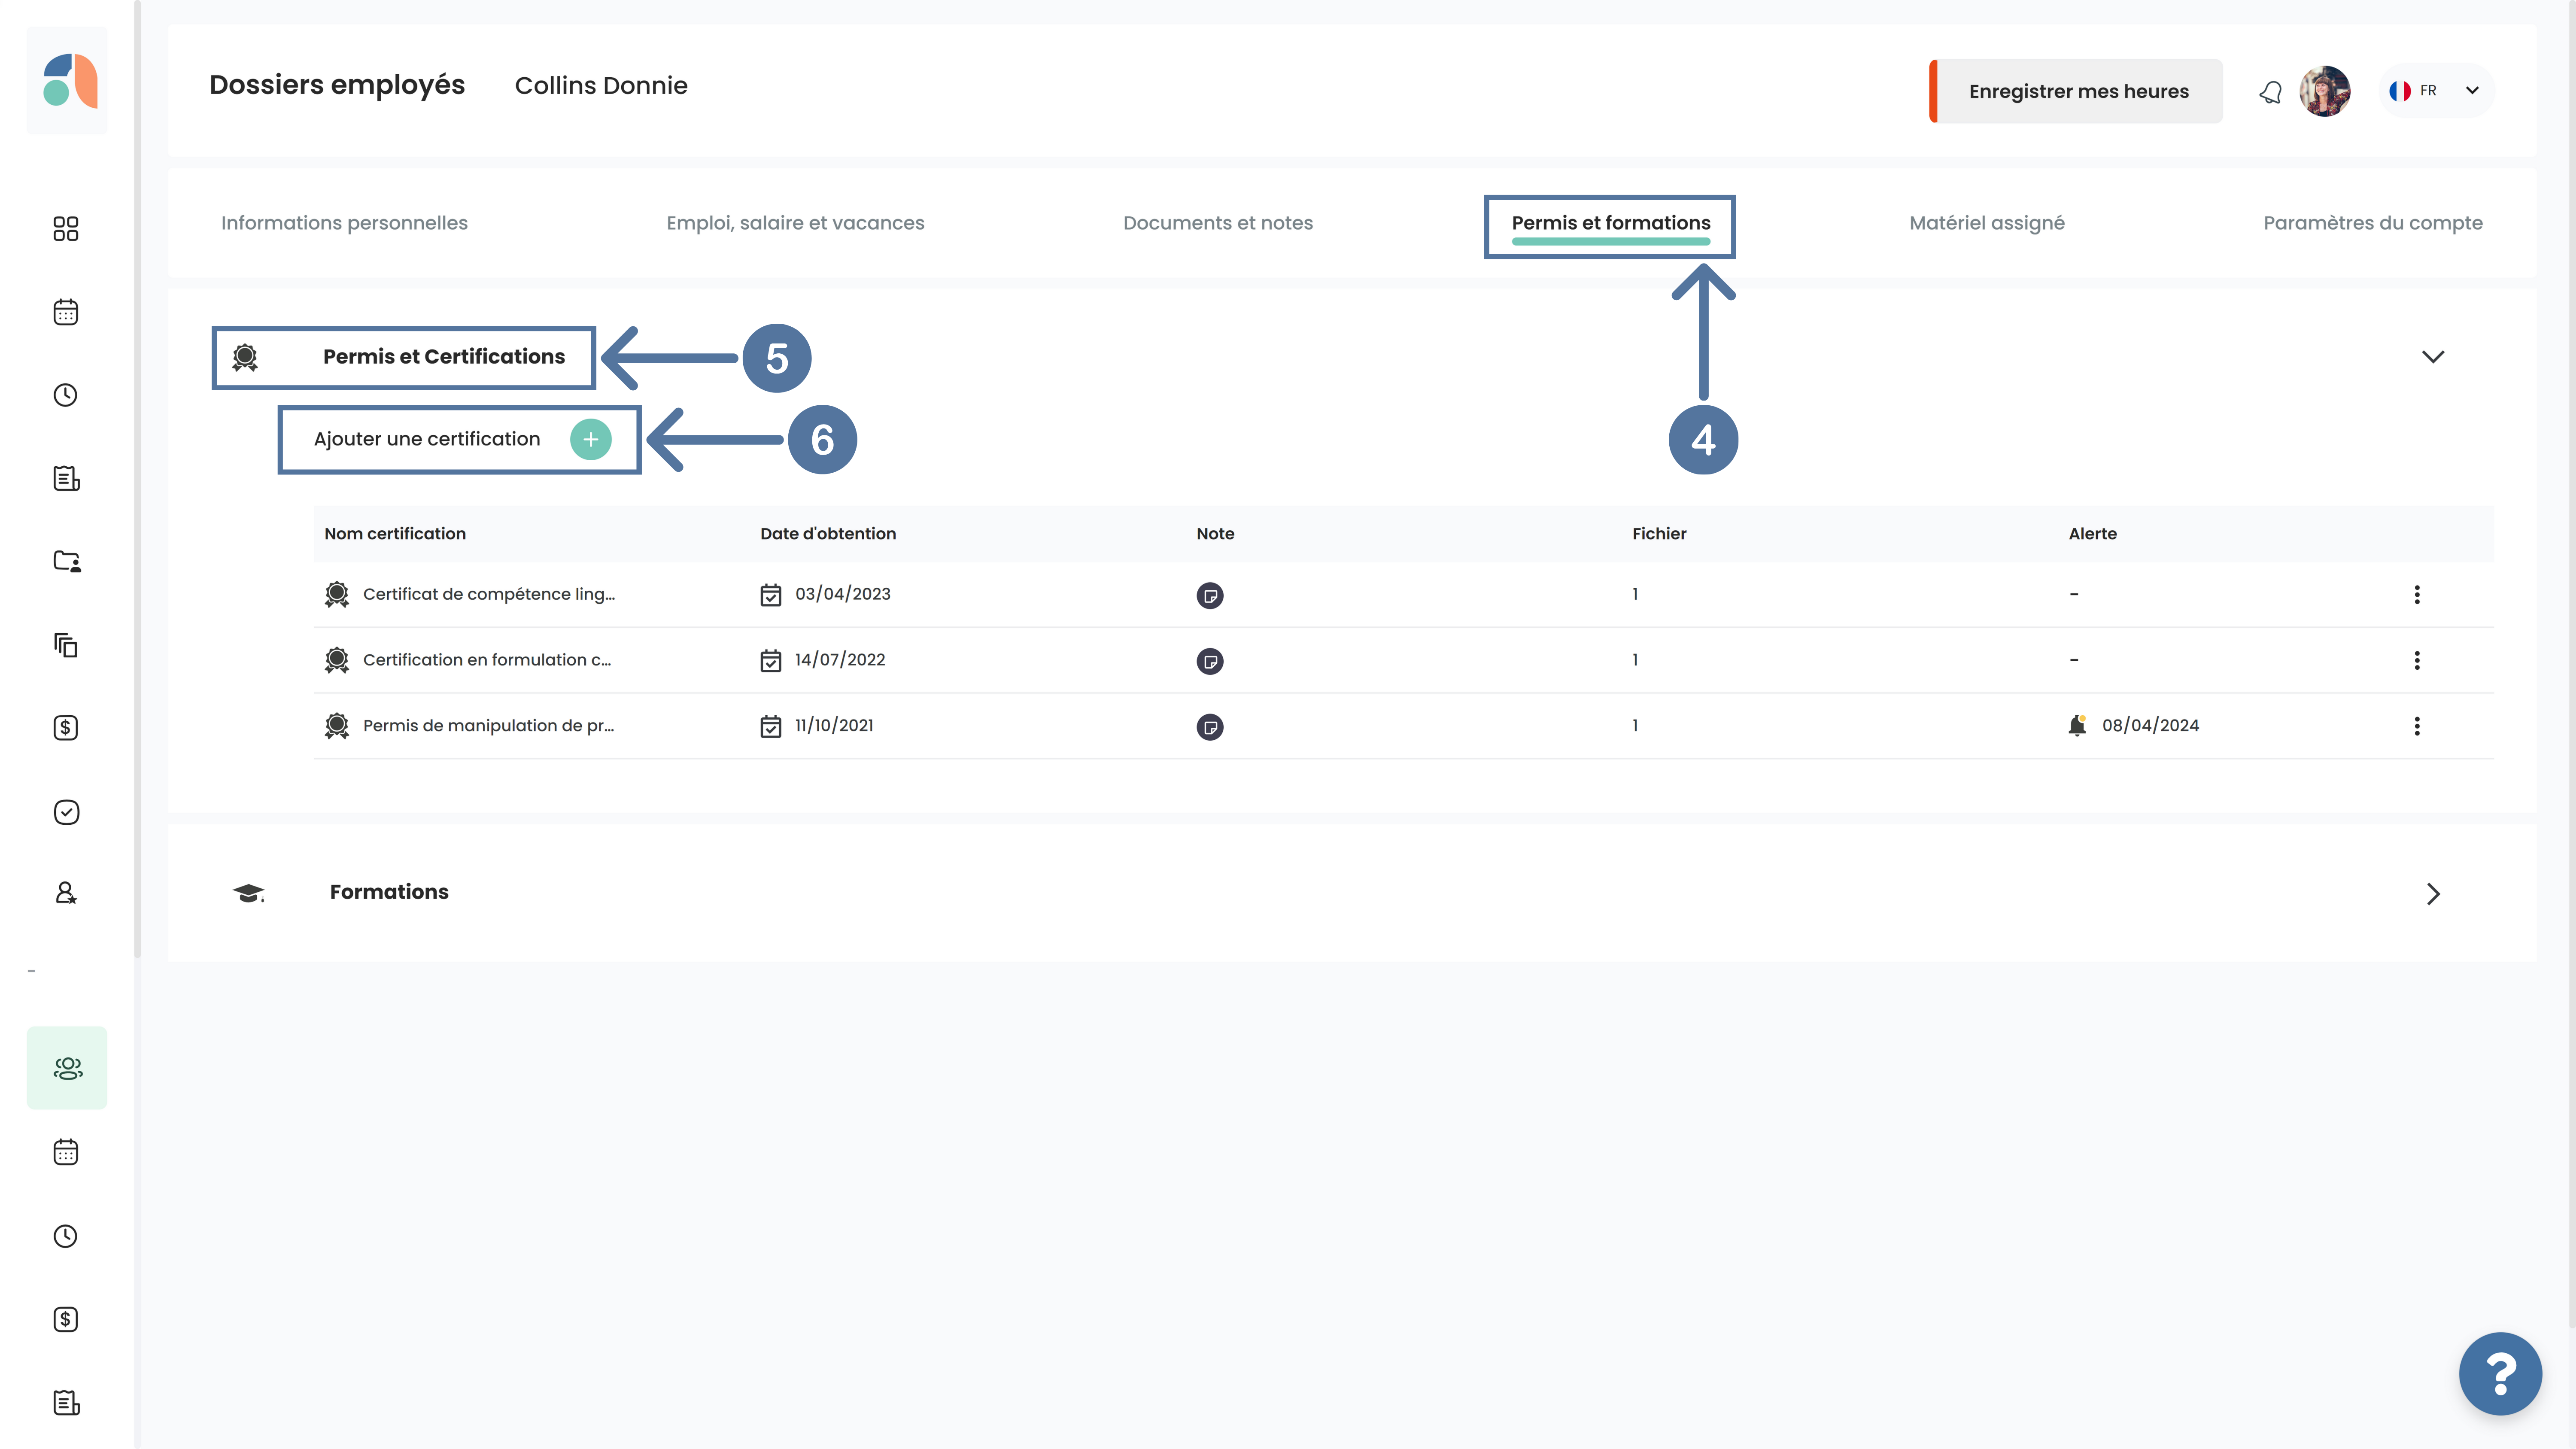Click the user with star icon in sidebar
This screenshot has width=2576, height=1449.
pos(66,893)
